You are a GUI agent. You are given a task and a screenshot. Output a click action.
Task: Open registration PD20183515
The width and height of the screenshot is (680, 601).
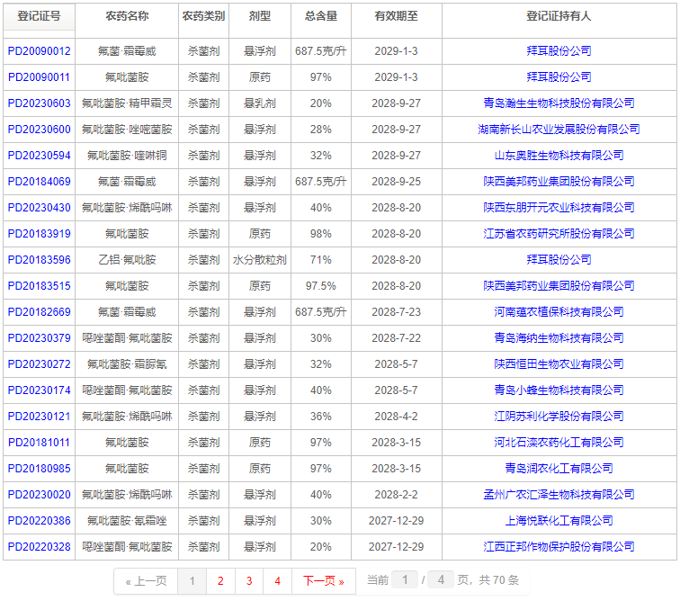(x=39, y=286)
